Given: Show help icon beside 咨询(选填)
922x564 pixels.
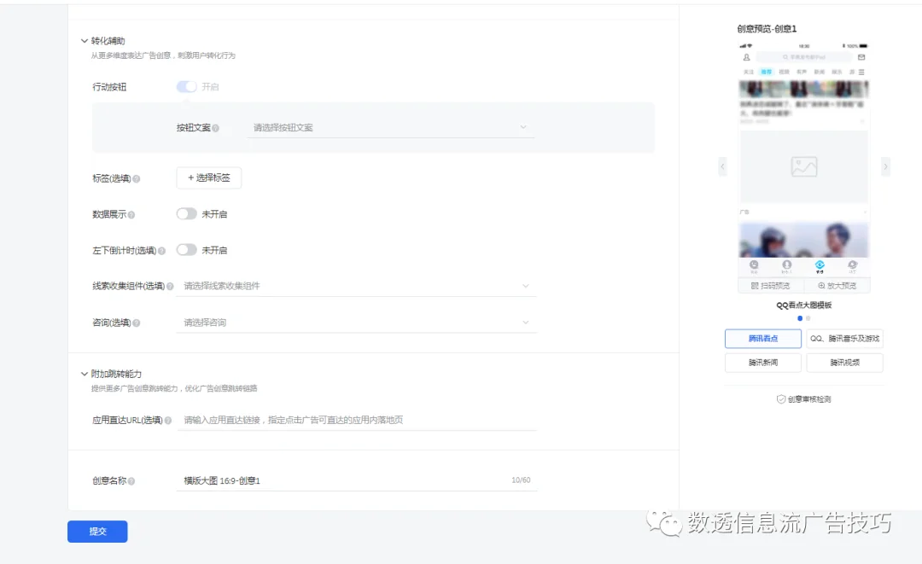Looking at the screenshot, I should (137, 323).
